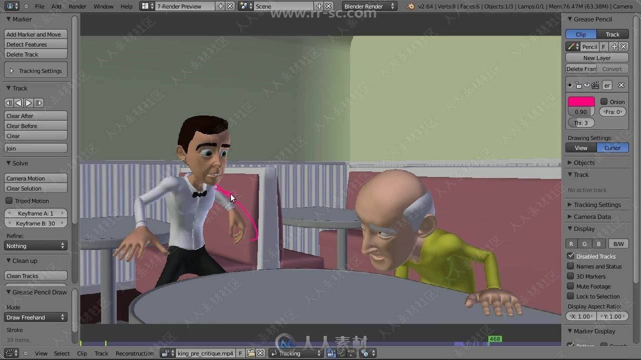
Task: Toggle the grease pencil layer lock icon
Action: click(x=579, y=85)
